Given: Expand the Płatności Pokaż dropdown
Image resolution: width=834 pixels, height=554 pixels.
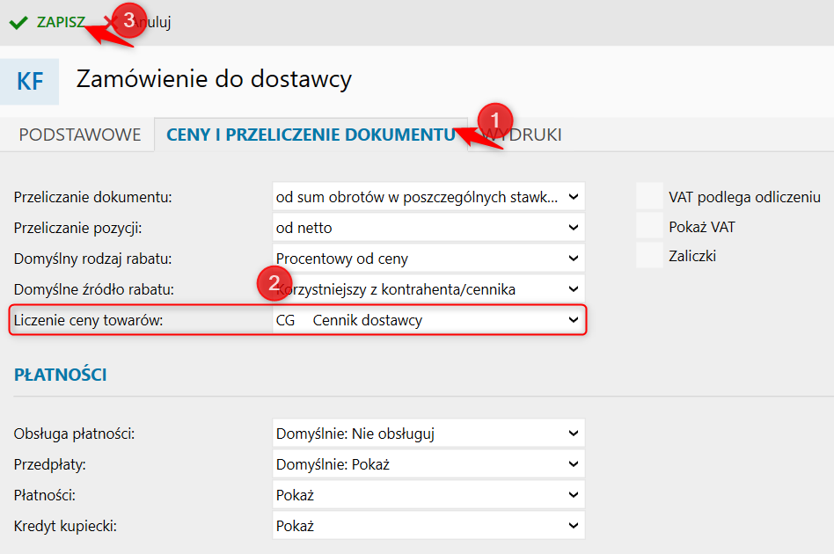Looking at the screenshot, I should coord(428,495).
